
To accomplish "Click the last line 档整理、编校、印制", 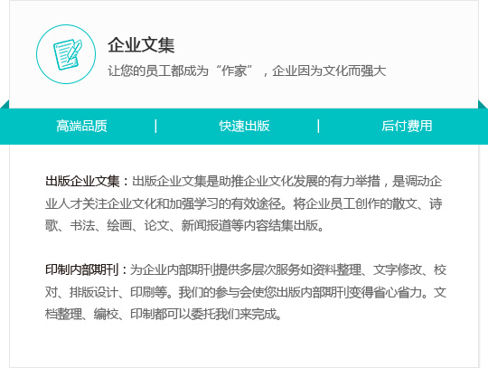I will tap(164, 314).
